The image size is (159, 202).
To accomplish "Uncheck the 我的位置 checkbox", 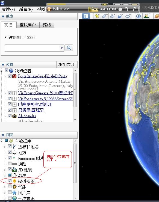I will 7,70.
